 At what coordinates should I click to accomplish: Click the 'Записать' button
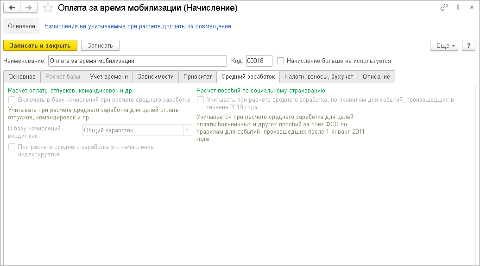(100, 45)
